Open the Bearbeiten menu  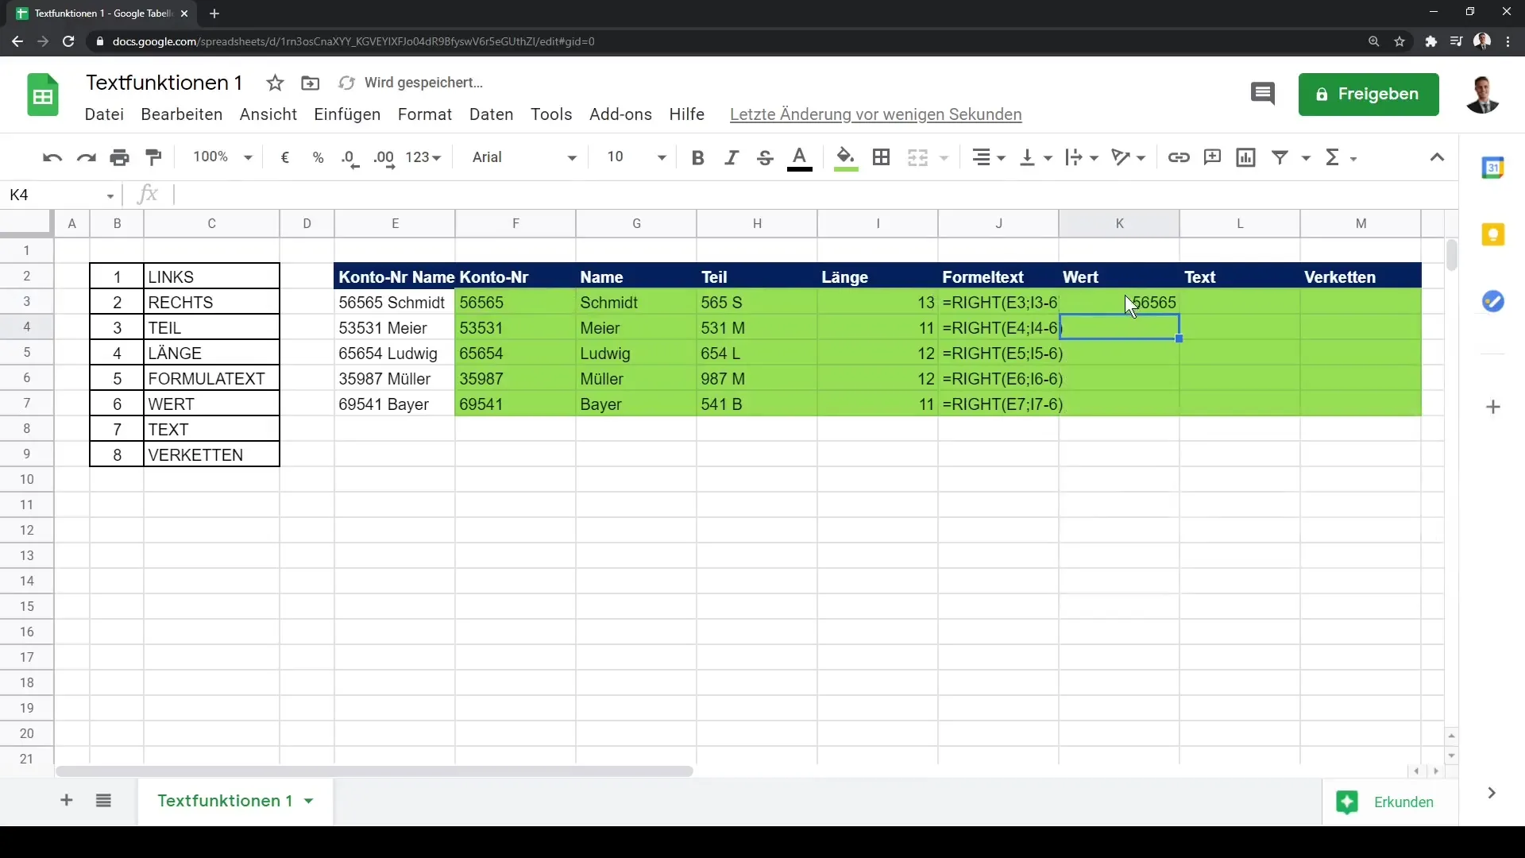(182, 114)
